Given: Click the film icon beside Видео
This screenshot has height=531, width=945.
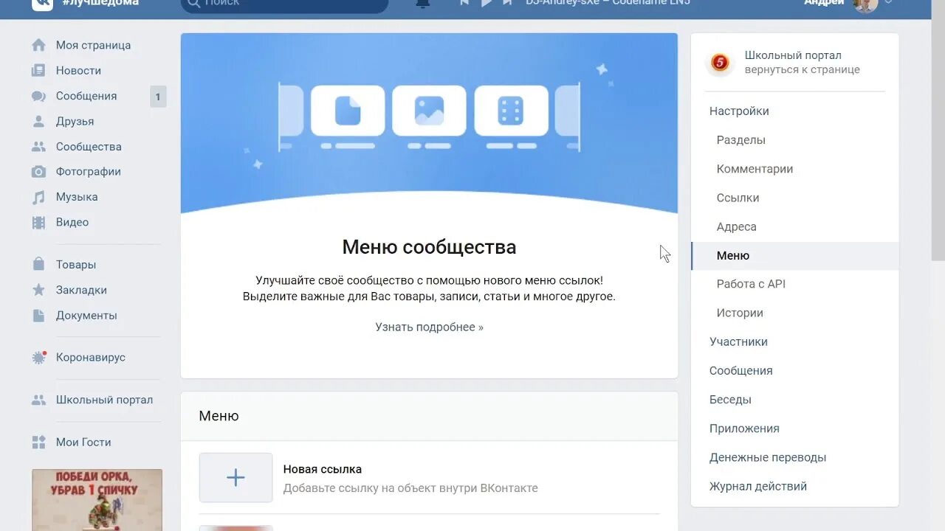Looking at the screenshot, I should click(38, 222).
